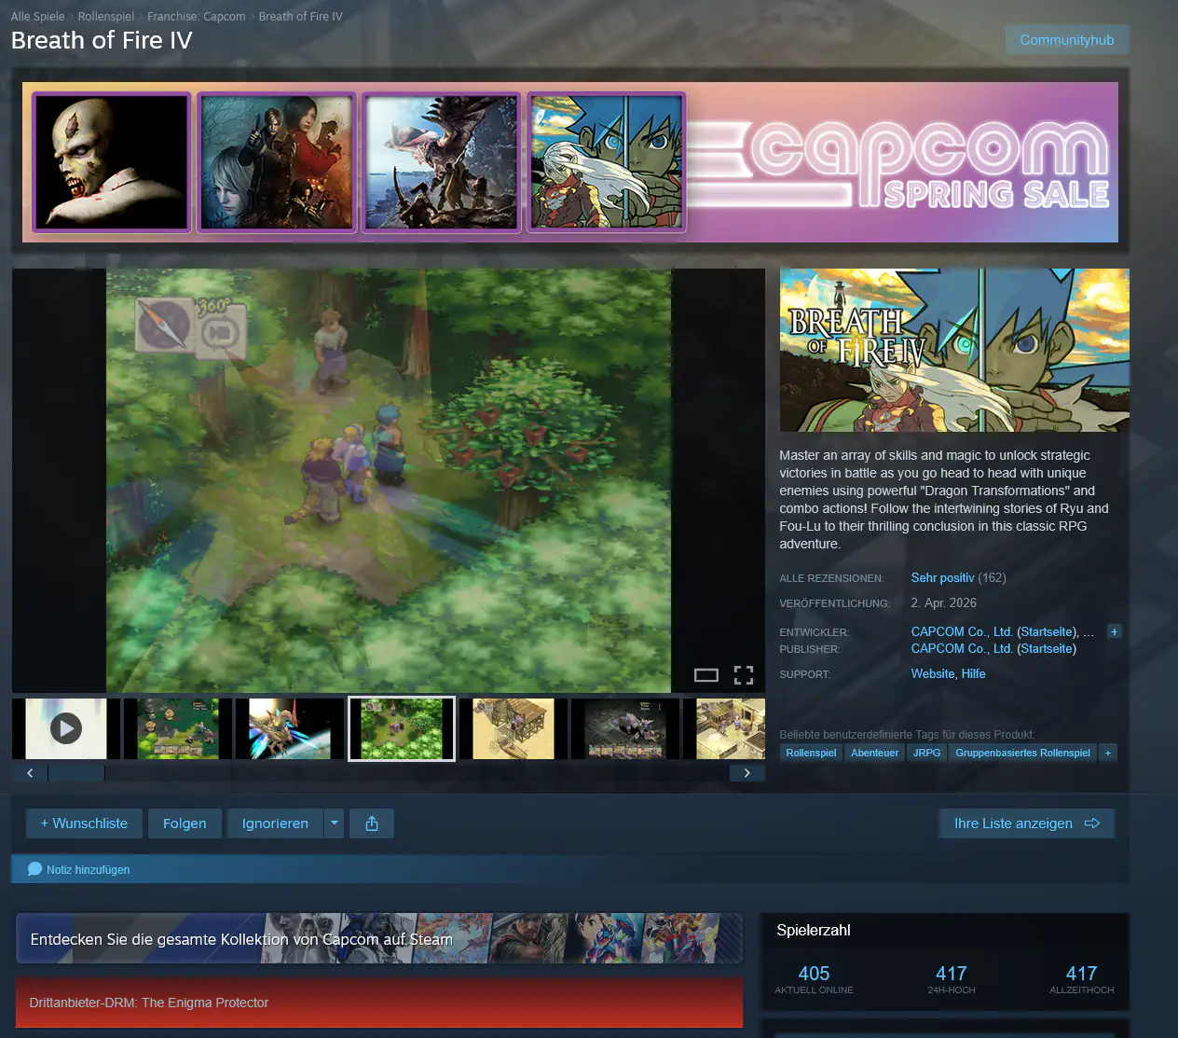
Task: Click the Ignorieren button
Action: click(x=275, y=823)
